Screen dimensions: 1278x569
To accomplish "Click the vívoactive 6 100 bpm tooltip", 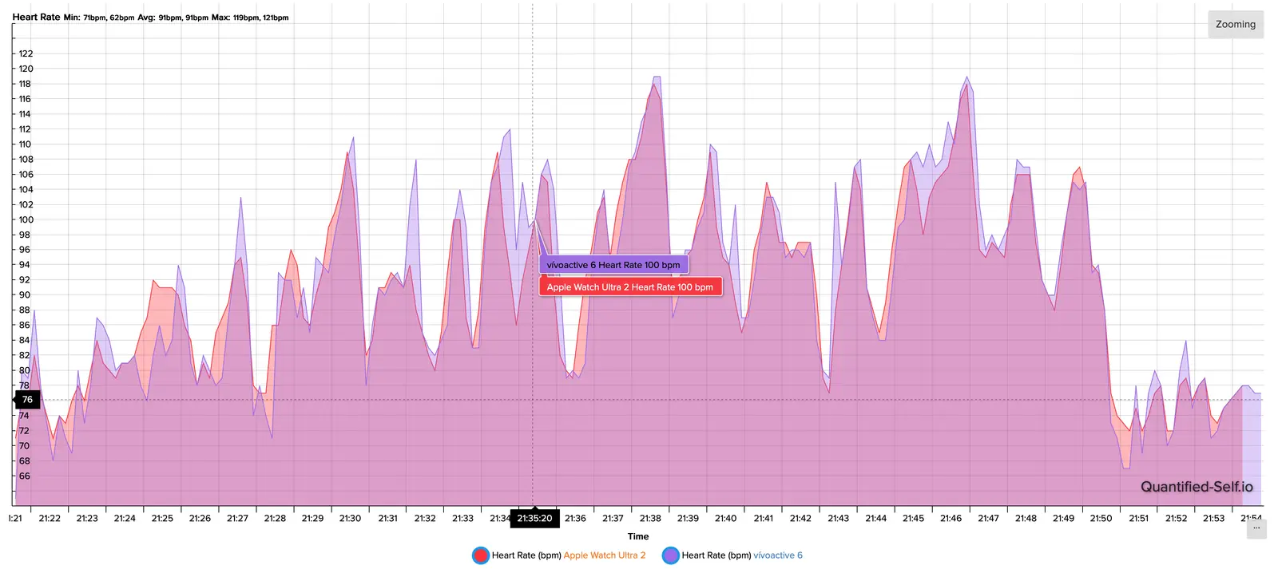I will (x=613, y=265).
